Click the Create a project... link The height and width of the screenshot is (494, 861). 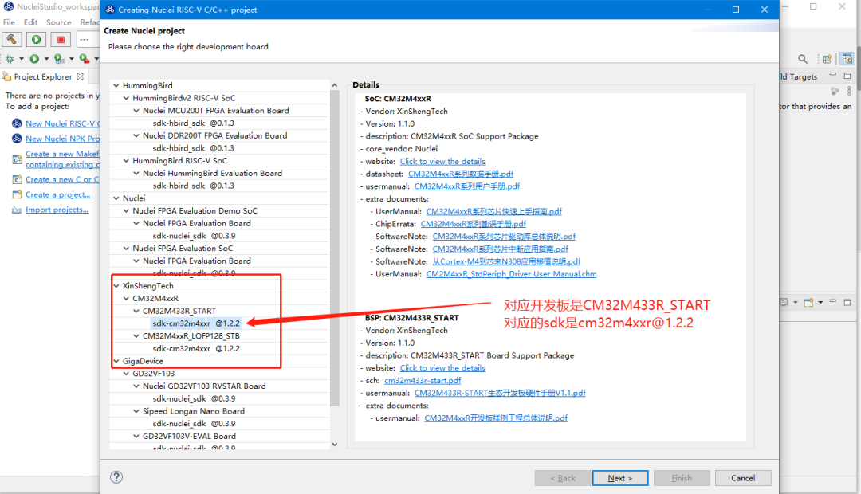(x=58, y=195)
